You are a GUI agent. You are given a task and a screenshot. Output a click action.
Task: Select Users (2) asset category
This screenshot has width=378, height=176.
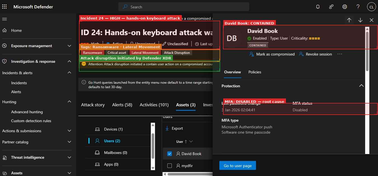click(112, 141)
